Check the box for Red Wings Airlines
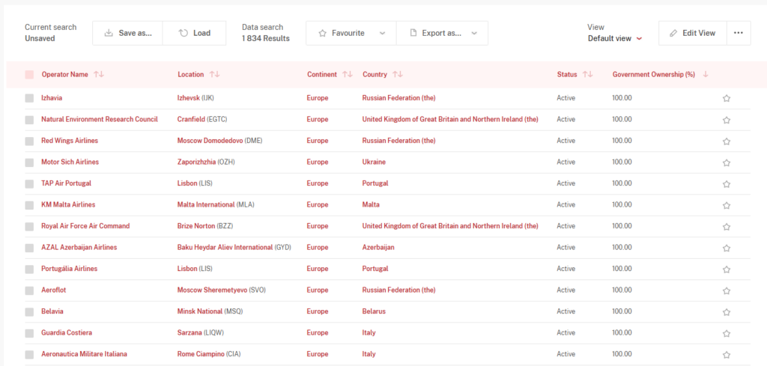Viewport: 767px width, 366px height. (29, 141)
